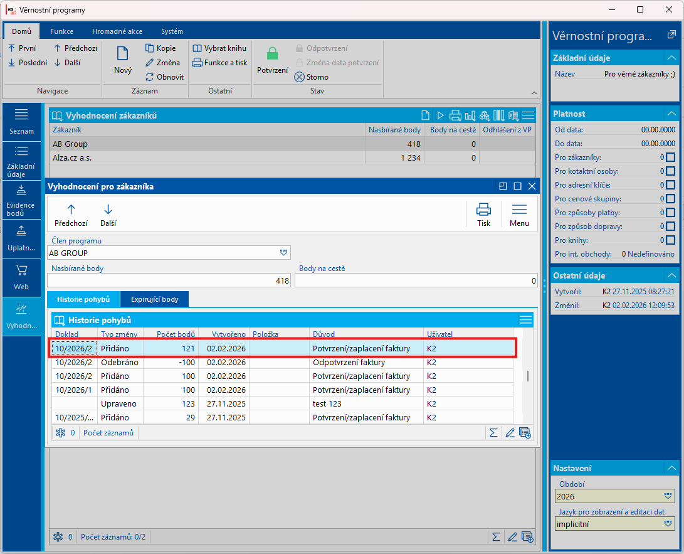
Task: Click pencil icon in bottom status bar
Action: point(512,536)
